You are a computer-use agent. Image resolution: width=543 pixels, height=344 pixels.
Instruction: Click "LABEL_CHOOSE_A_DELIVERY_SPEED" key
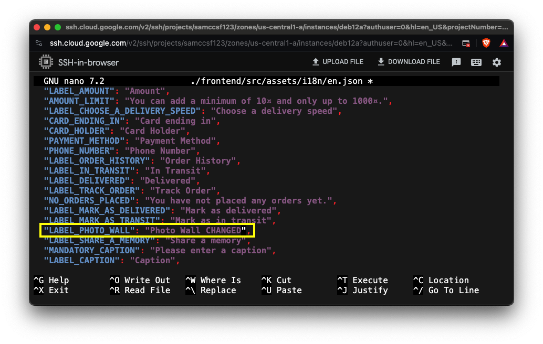(x=122, y=111)
